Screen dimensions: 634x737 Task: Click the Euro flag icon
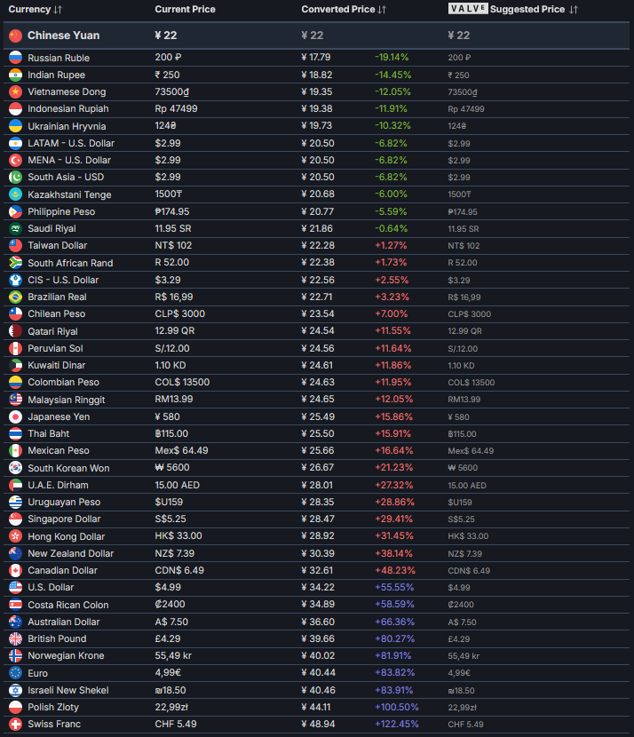(15, 673)
